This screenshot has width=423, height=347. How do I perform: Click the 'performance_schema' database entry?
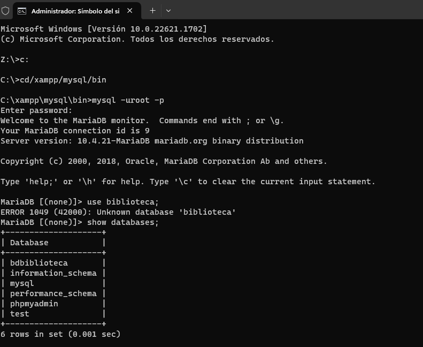[53, 293]
